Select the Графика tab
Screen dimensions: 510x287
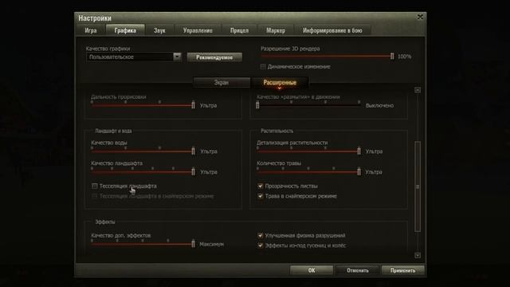pos(125,30)
